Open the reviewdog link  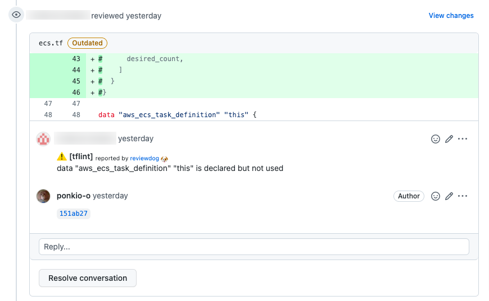tap(144, 158)
